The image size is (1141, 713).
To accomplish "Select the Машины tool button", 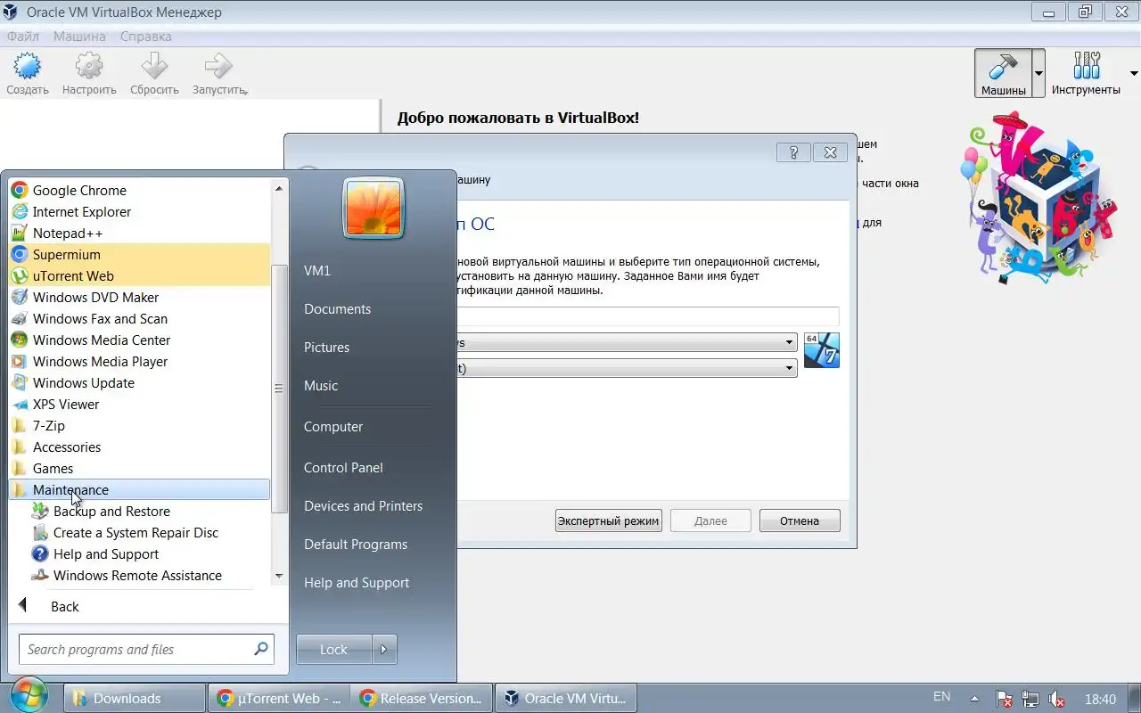I will point(1004,73).
